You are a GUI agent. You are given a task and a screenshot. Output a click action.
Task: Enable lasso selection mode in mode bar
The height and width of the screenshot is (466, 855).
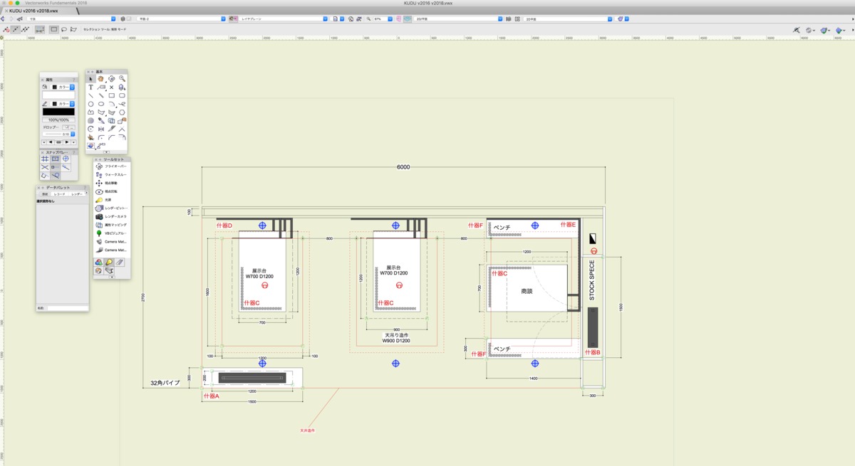click(64, 30)
